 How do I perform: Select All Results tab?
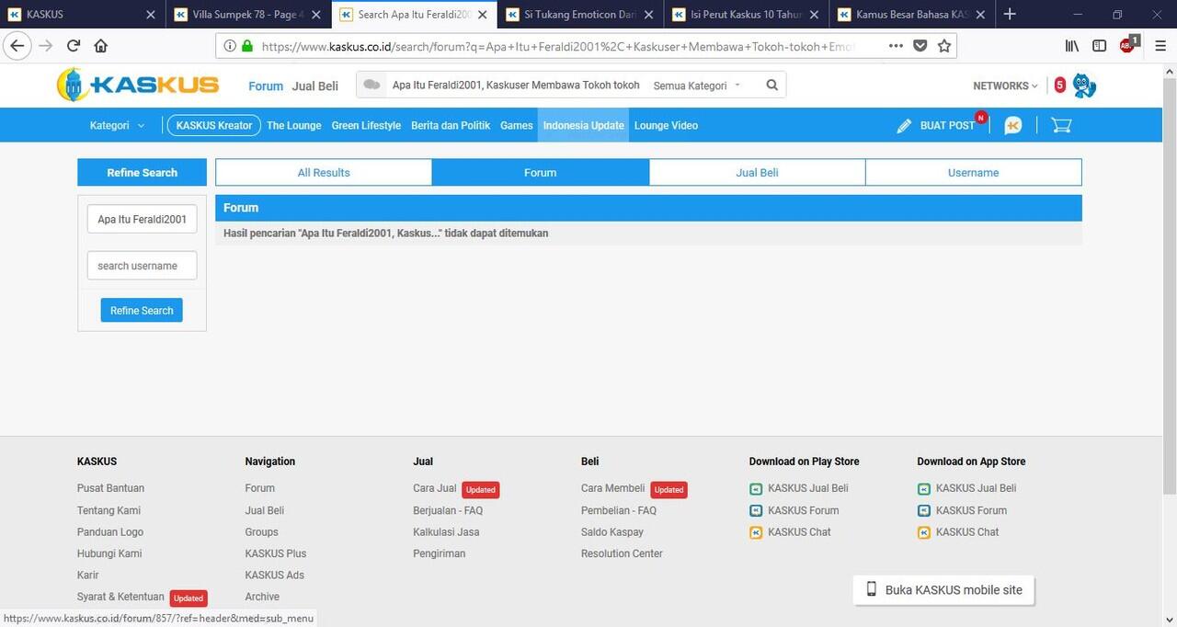pyautogui.click(x=324, y=173)
